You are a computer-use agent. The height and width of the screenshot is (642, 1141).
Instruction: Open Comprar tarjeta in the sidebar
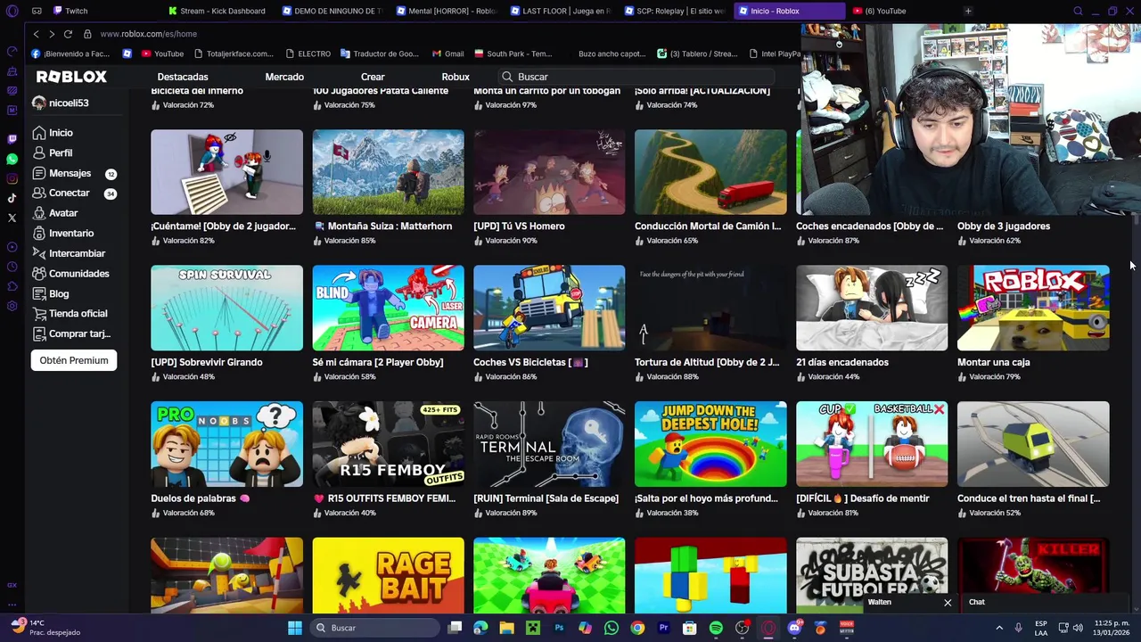point(71,333)
